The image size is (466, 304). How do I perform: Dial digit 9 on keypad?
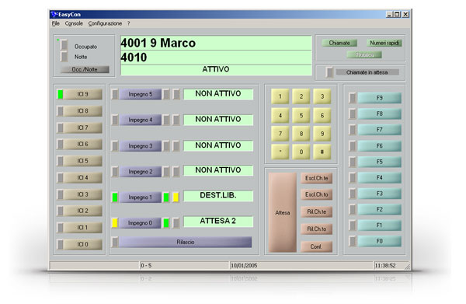322,134
